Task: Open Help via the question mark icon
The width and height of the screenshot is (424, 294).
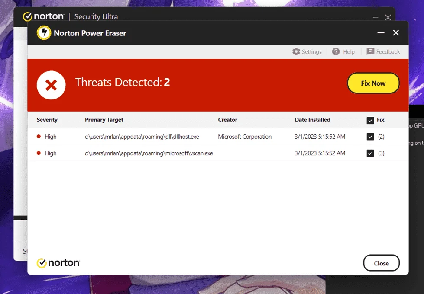Action: tap(336, 51)
